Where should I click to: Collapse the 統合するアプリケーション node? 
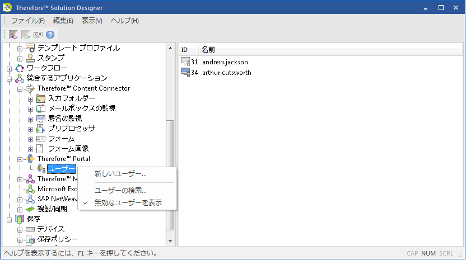[9, 79]
